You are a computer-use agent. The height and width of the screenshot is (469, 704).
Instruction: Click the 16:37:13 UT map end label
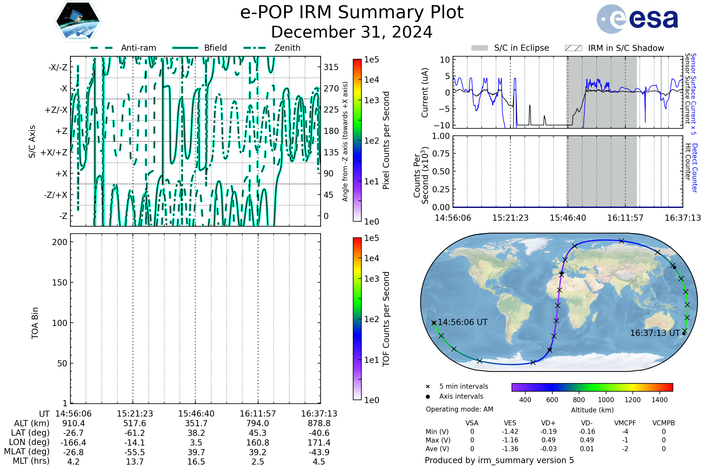[x=655, y=333]
